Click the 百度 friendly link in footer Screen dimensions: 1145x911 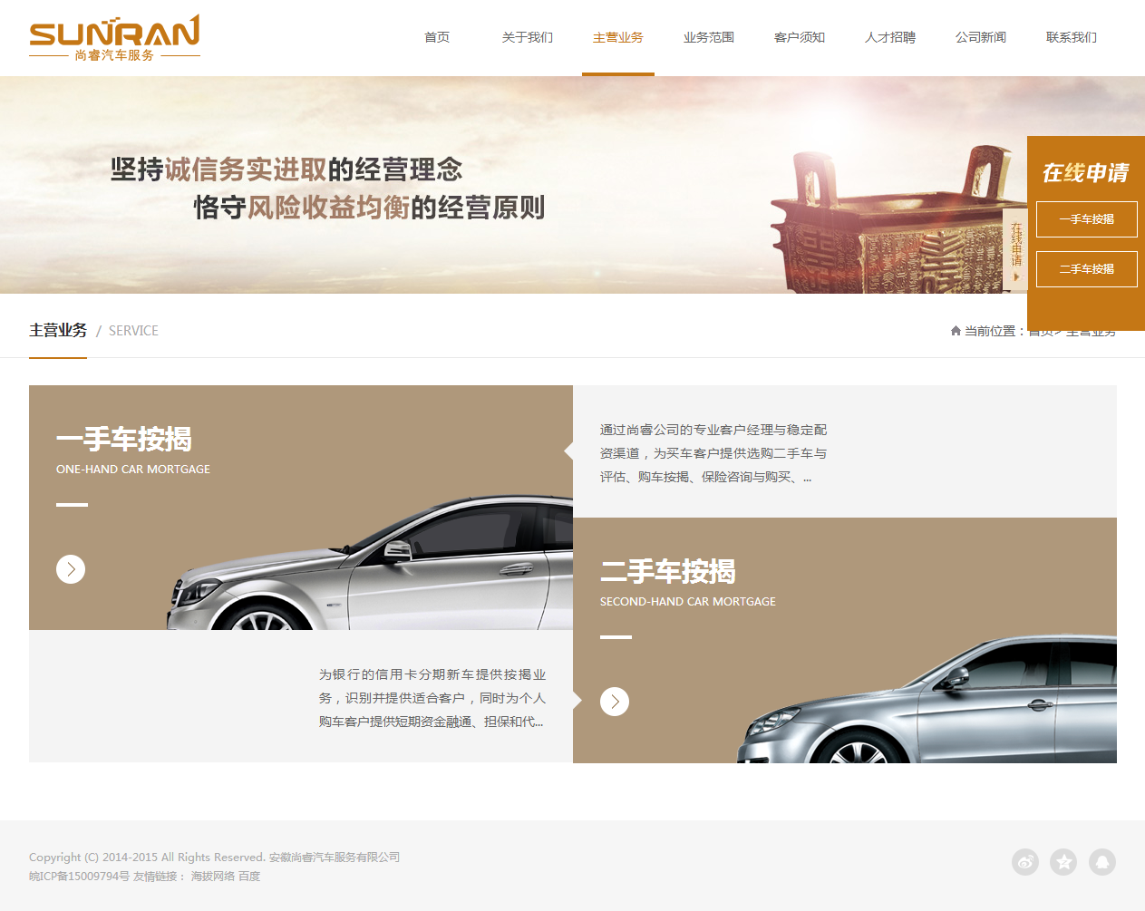tap(249, 877)
